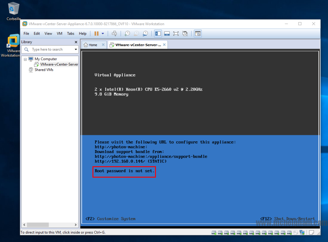Toggle the thumbnail bar toolbar icon
This screenshot has width=328, height=242.
pos(167,33)
